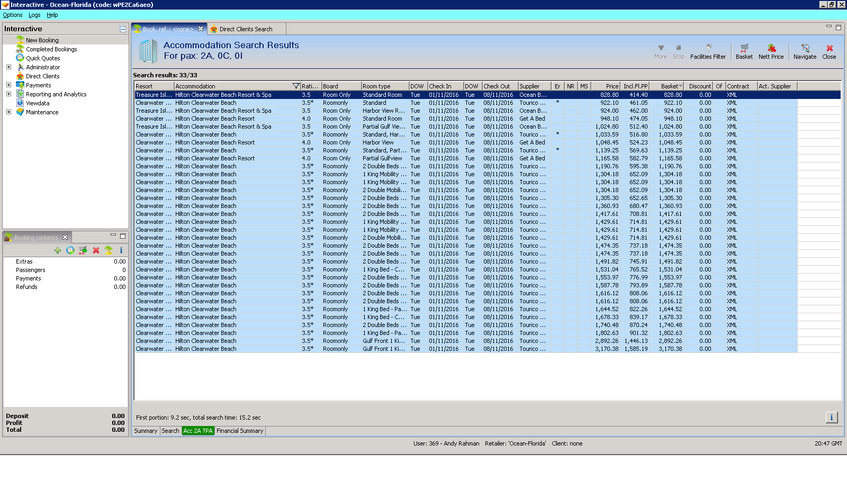Click the Maintenance icon in the Interactive tree
The image size is (847, 490).
pyautogui.click(x=20, y=112)
